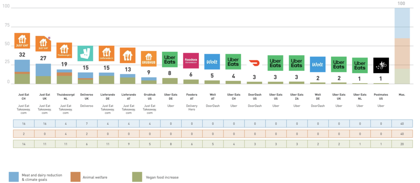Select the Lieferando logo above score 13
Screen dimensions: 420x183
click(128, 56)
